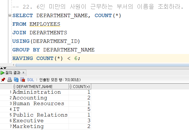Click the delete row icon

click(23, 80)
